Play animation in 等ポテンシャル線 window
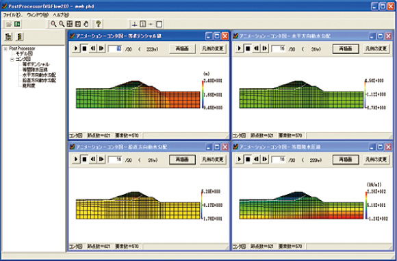 pos(76,49)
